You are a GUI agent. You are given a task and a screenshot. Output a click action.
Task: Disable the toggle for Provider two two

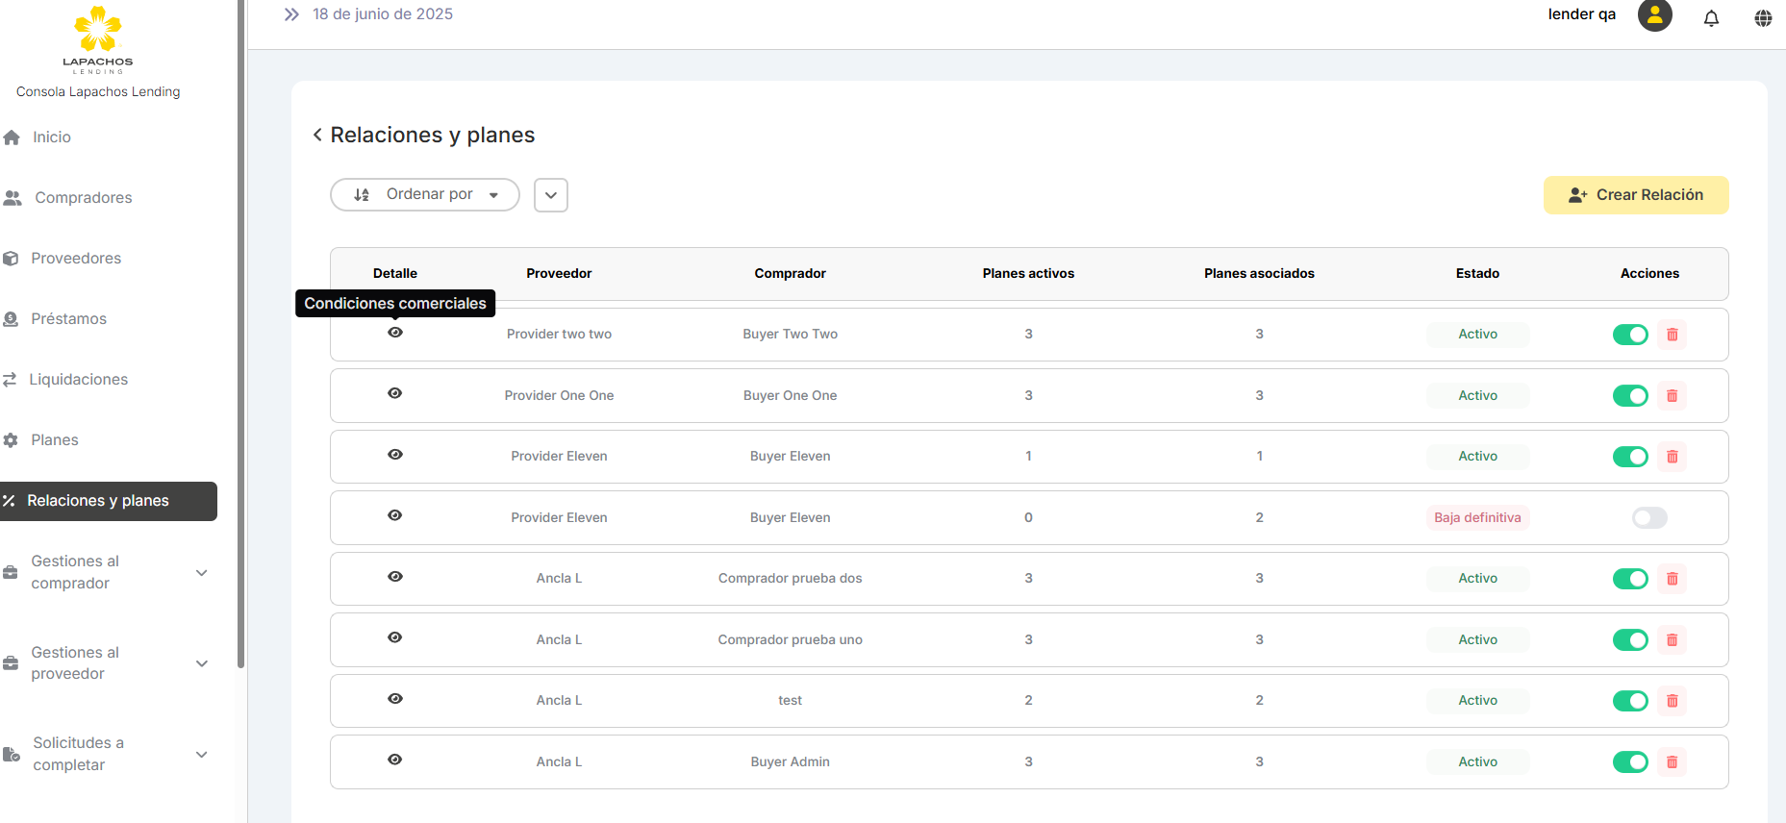pyautogui.click(x=1630, y=335)
